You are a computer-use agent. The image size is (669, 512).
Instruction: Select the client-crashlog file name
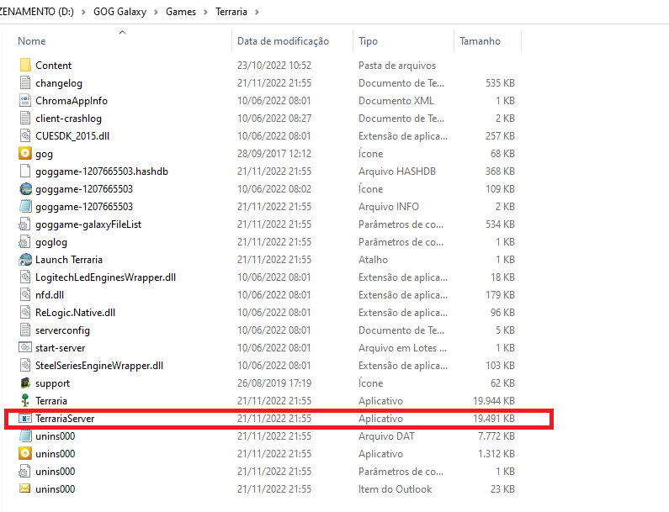point(68,119)
